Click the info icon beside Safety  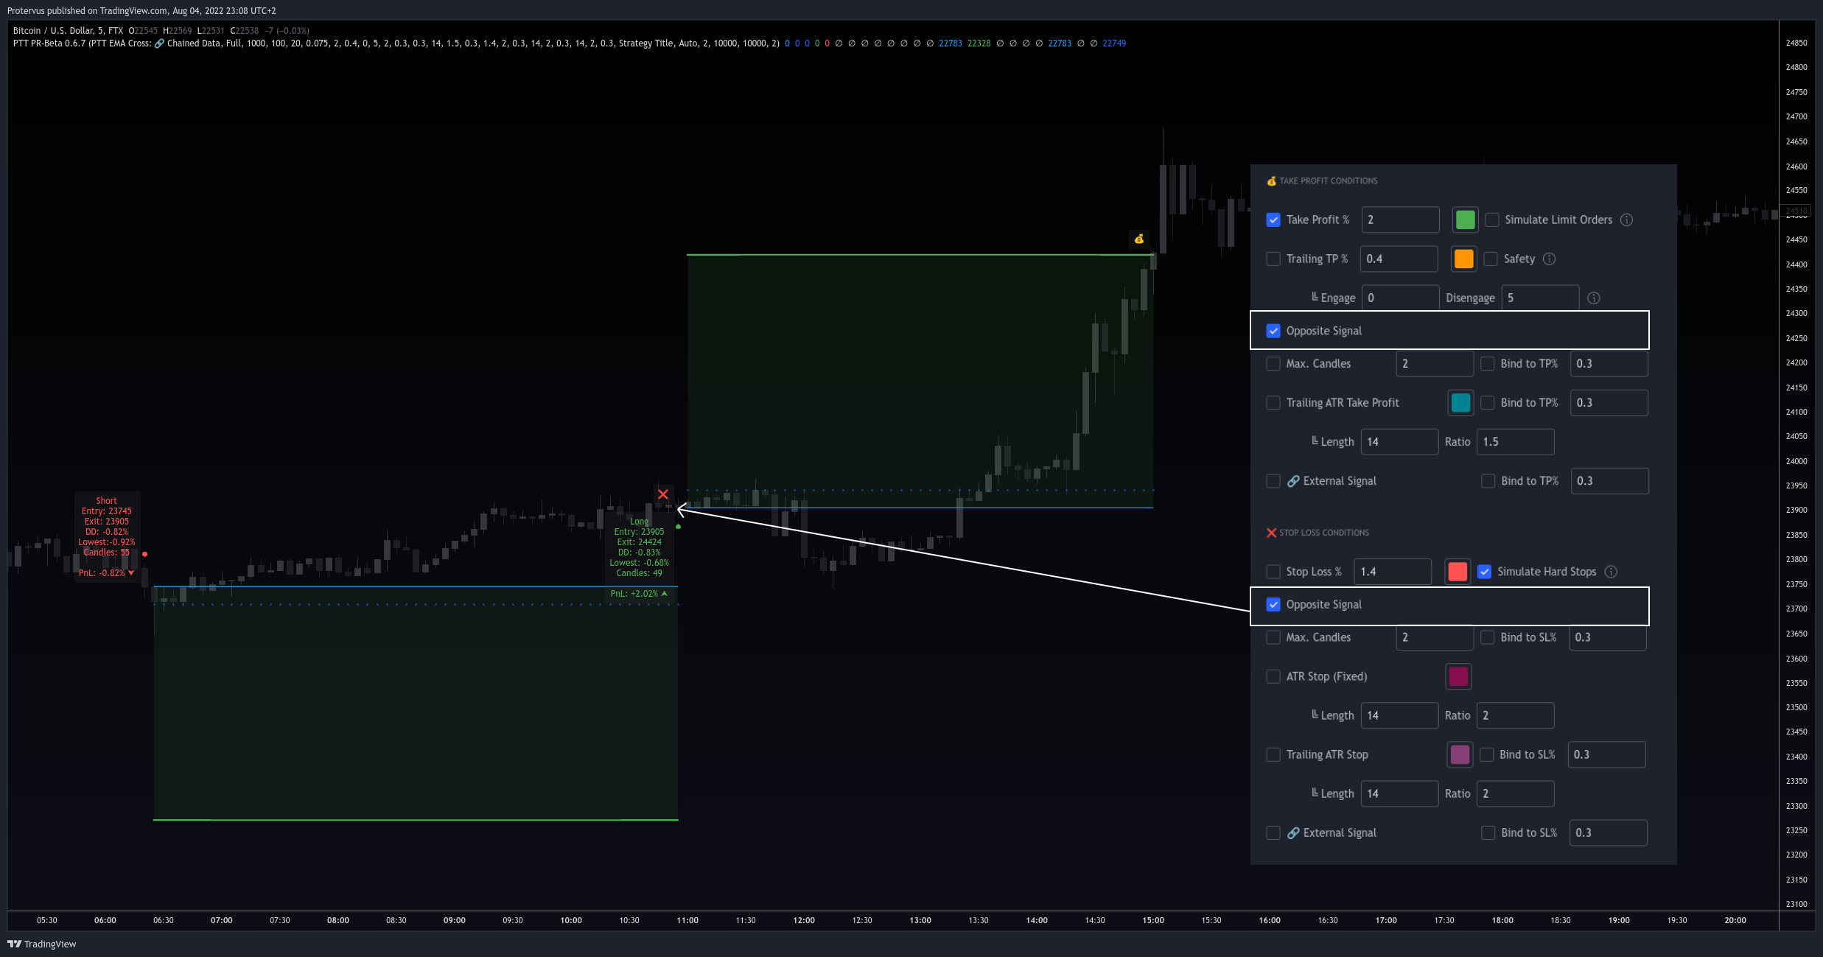coord(1550,259)
